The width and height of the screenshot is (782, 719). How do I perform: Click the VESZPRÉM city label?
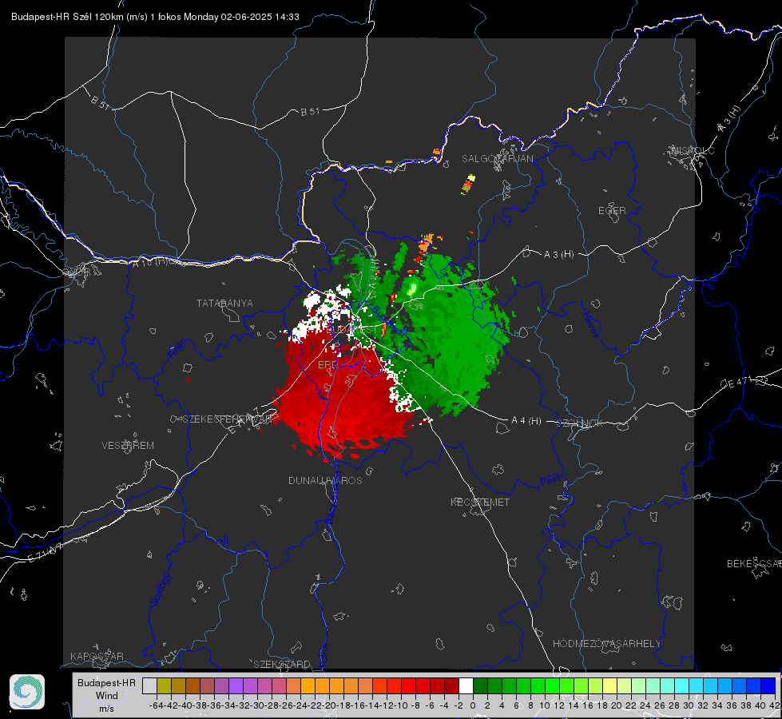click(x=128, y=446)
